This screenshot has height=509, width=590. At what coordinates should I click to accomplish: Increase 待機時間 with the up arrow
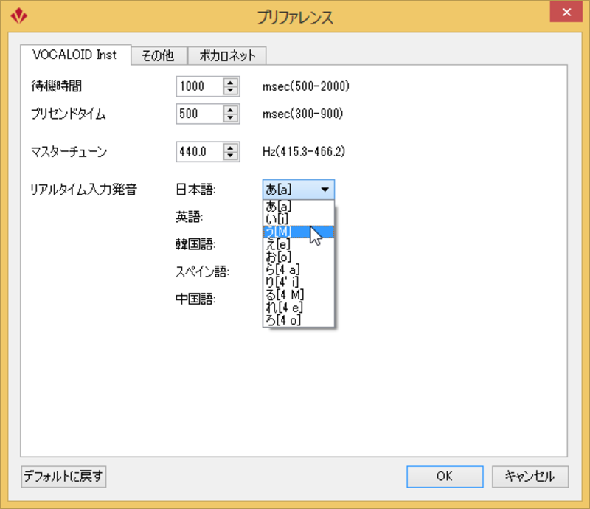[230, 82]
